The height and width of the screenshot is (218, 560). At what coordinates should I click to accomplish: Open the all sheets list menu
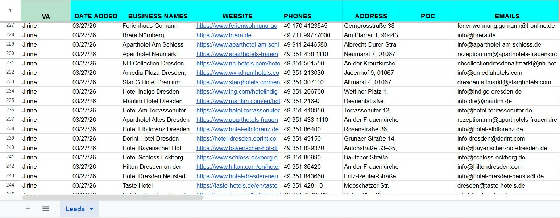(46, 209)
